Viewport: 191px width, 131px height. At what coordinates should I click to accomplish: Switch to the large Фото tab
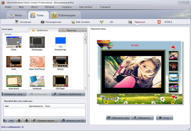point(17,15)
